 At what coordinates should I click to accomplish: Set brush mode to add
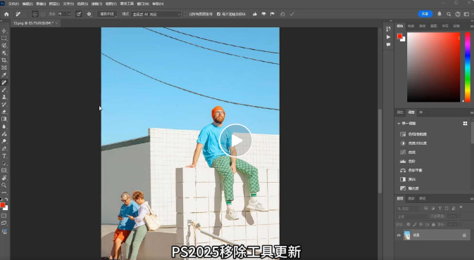coord(35,14)
